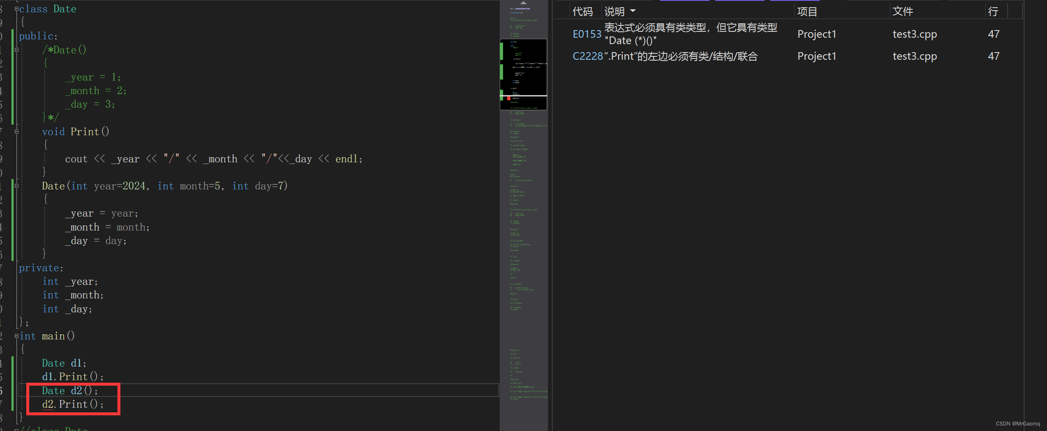Open the 说明 column sort dropdown arrow
This screenshot has height=431, width=1047.
coord(633,11)
